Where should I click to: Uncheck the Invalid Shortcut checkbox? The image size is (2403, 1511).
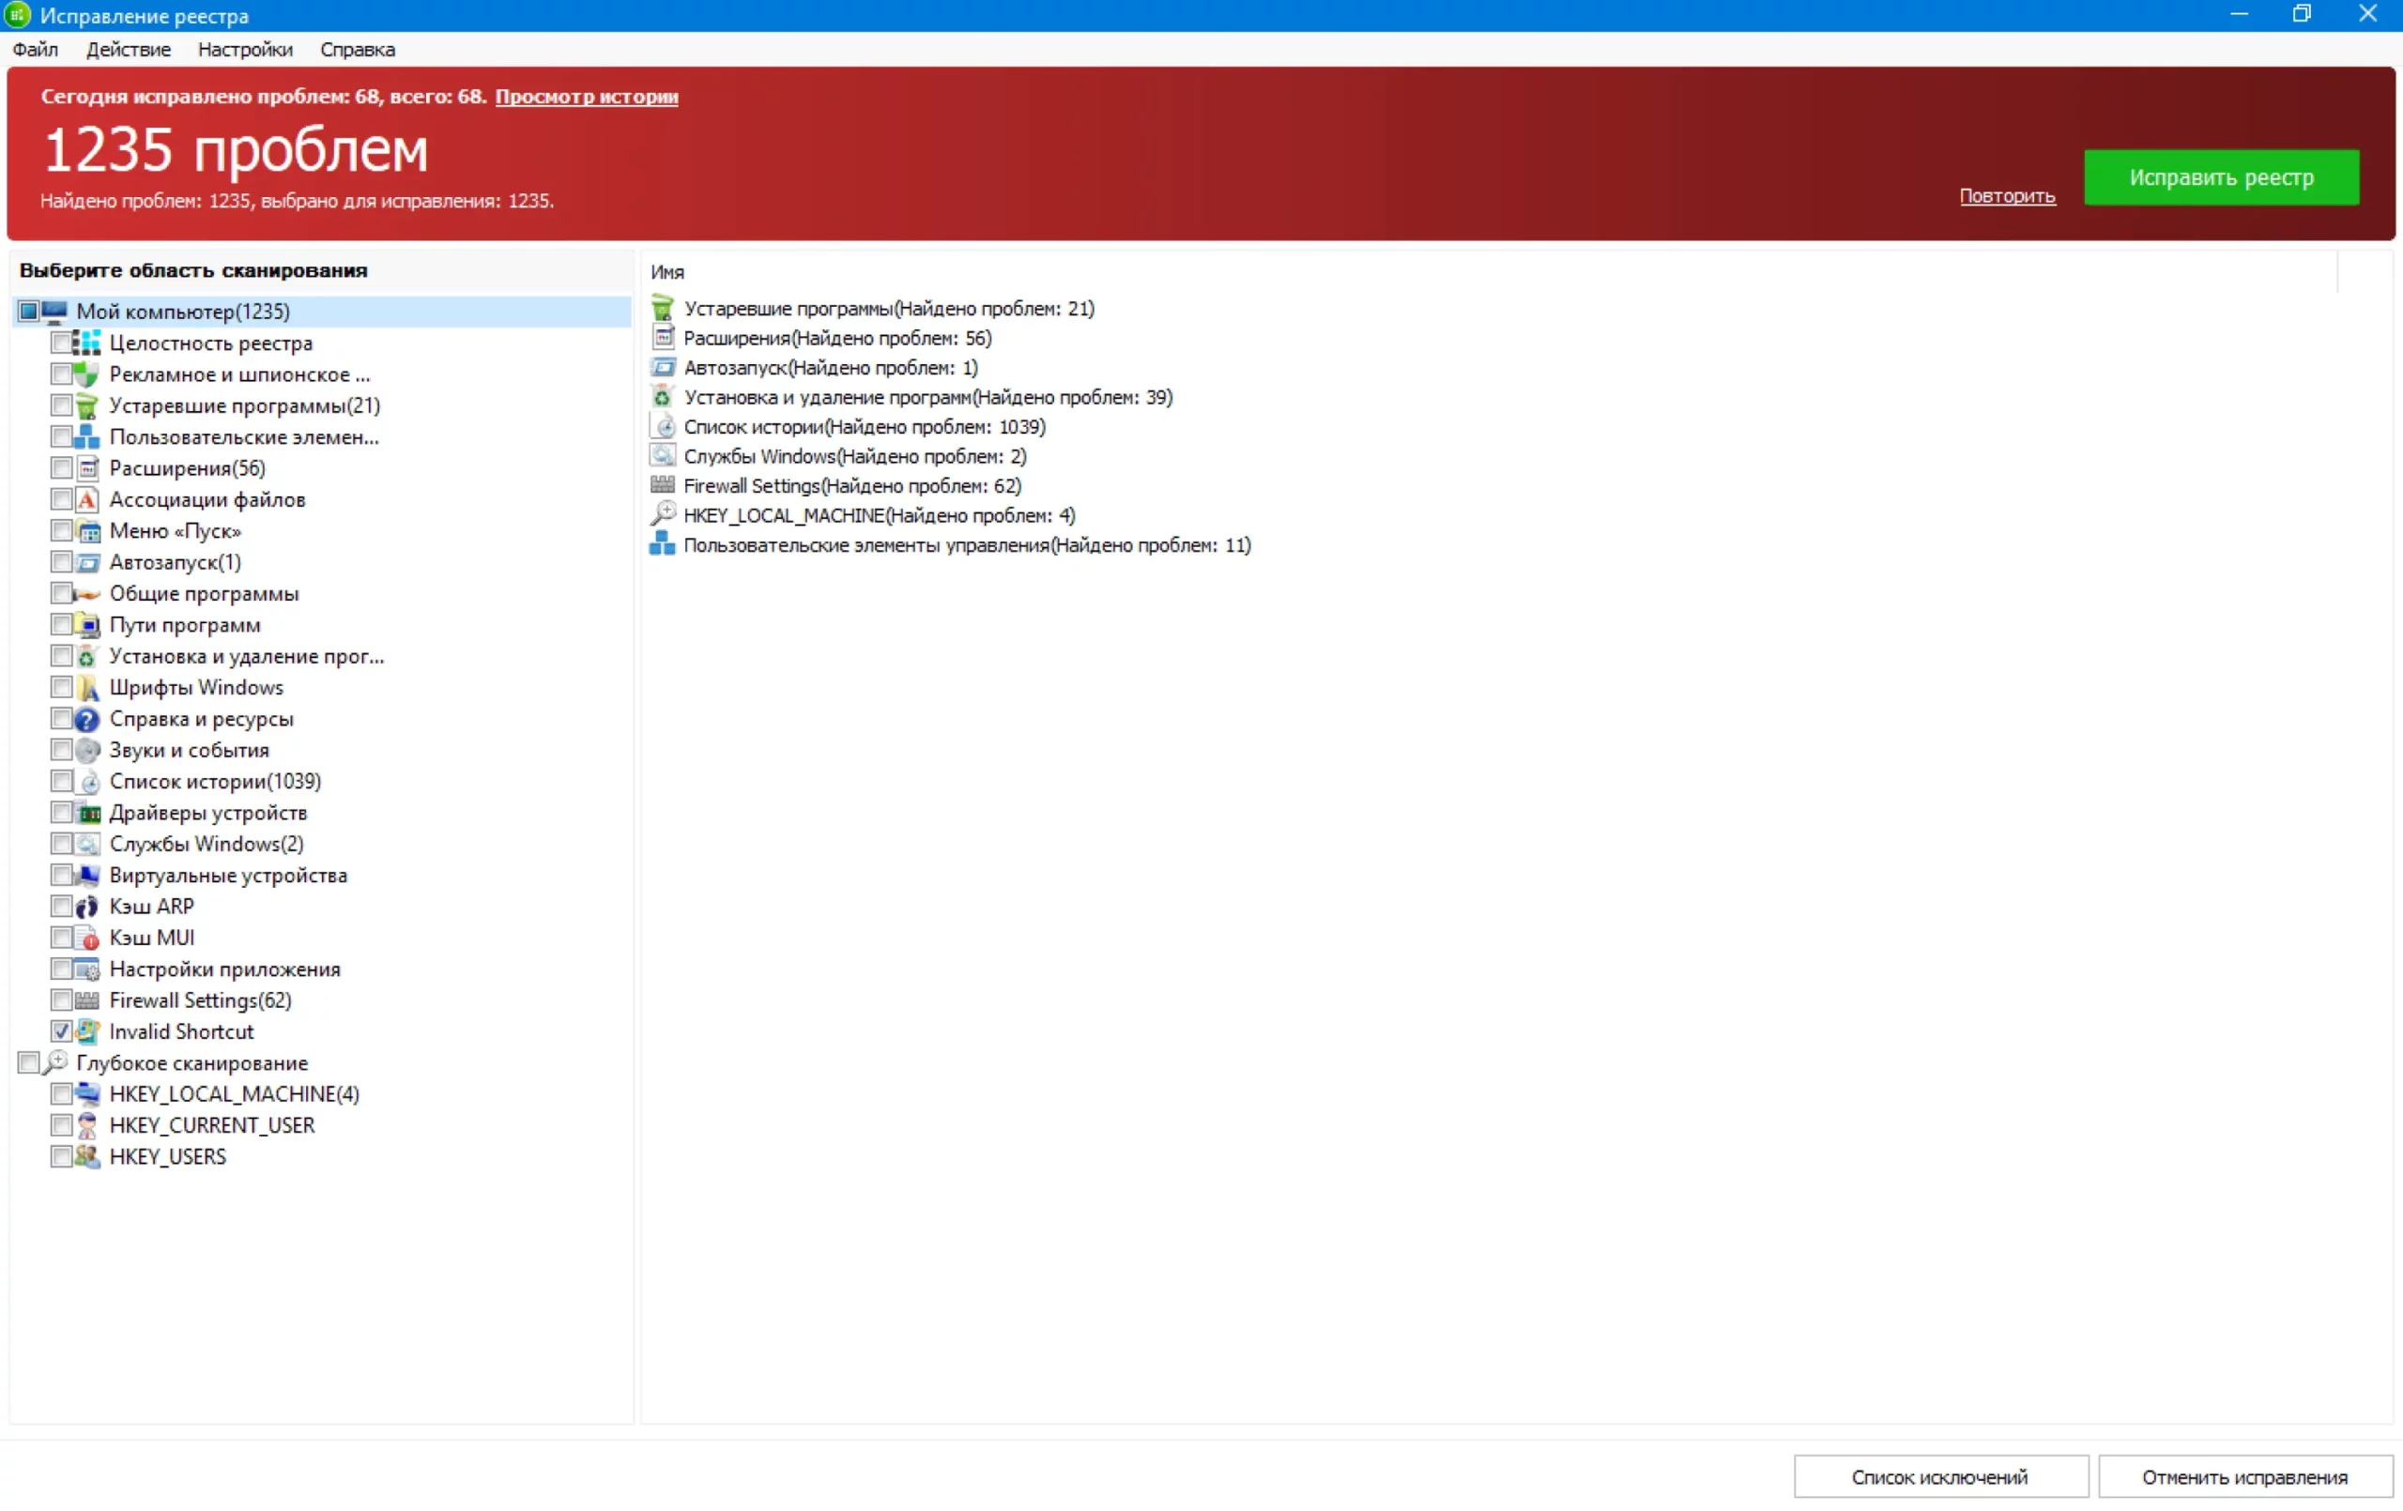pyautogui.click(x=61, y=1031)
